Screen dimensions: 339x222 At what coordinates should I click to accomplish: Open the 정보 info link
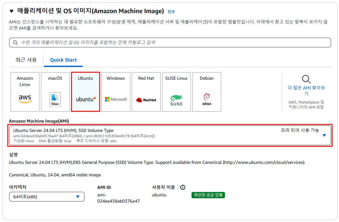pyautogui.click(x=171, y=12)
